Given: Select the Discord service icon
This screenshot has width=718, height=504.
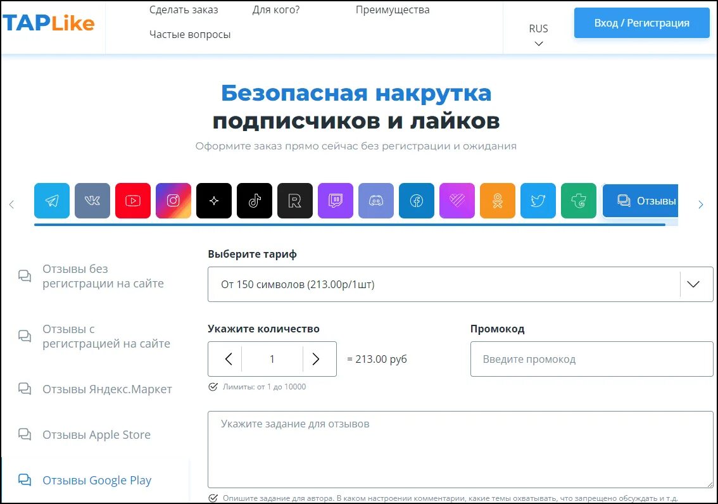Looking at the screenshot, I should (x=376, y=201).
